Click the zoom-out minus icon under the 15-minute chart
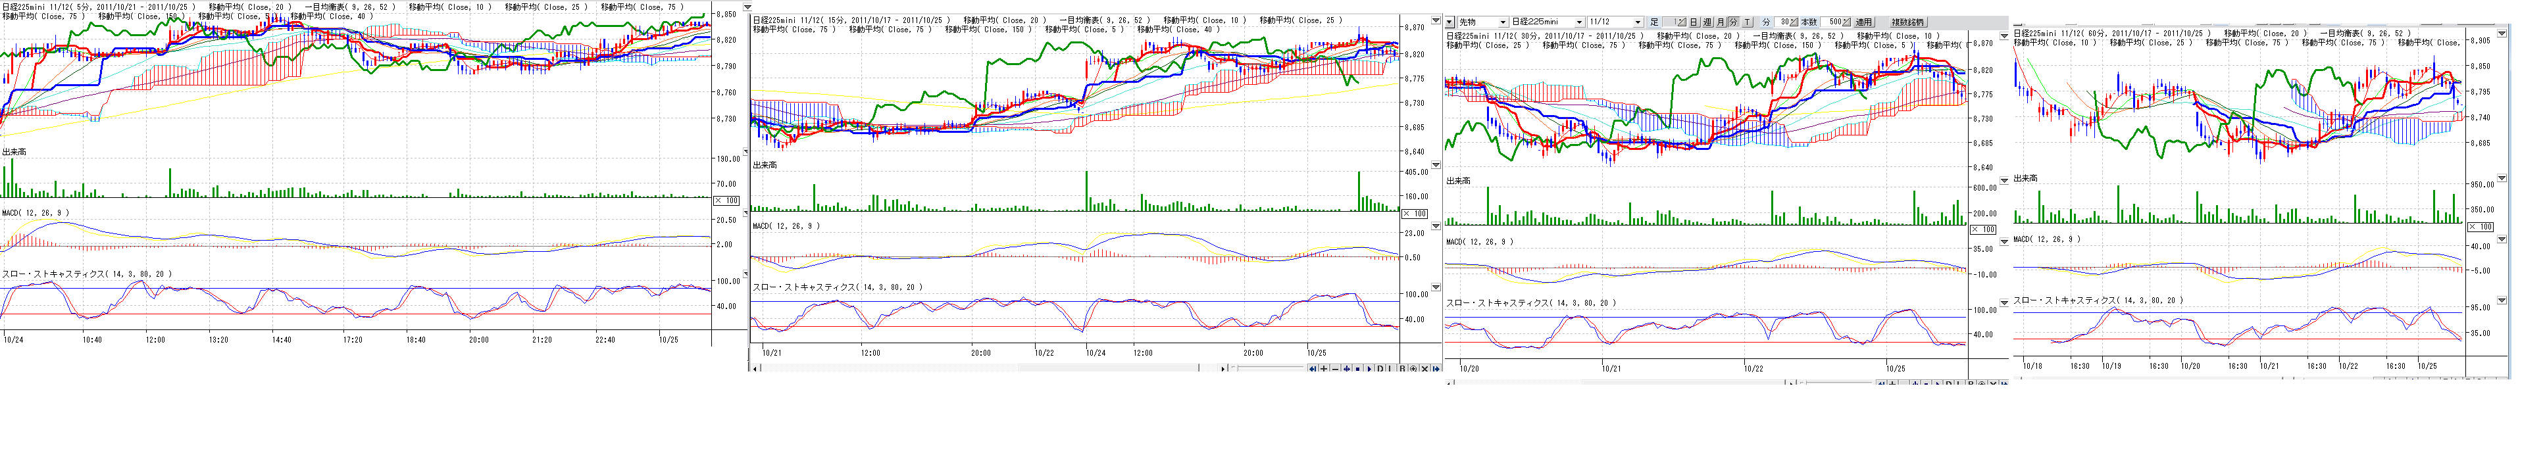Image resolution: width=2545 pixels, height=455 pixels. (x=1336, y=369)
